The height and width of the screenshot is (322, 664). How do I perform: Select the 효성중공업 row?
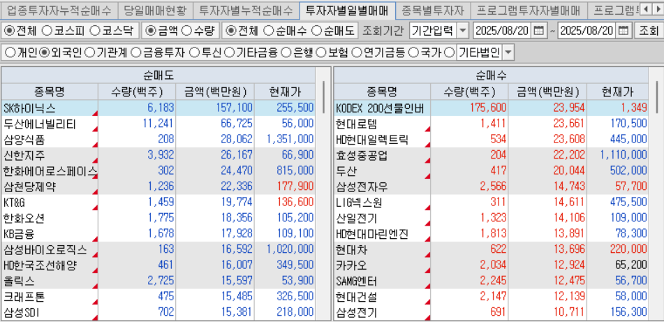click(492, 155)
